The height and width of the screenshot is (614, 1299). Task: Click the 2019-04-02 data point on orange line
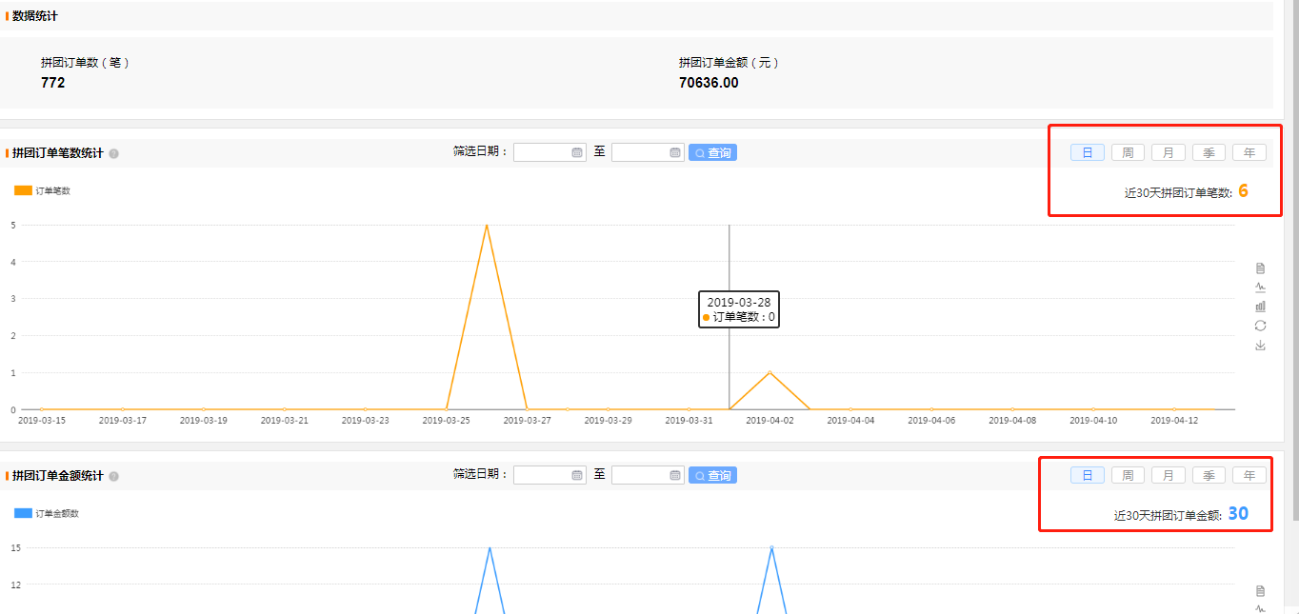coord(769,372)
